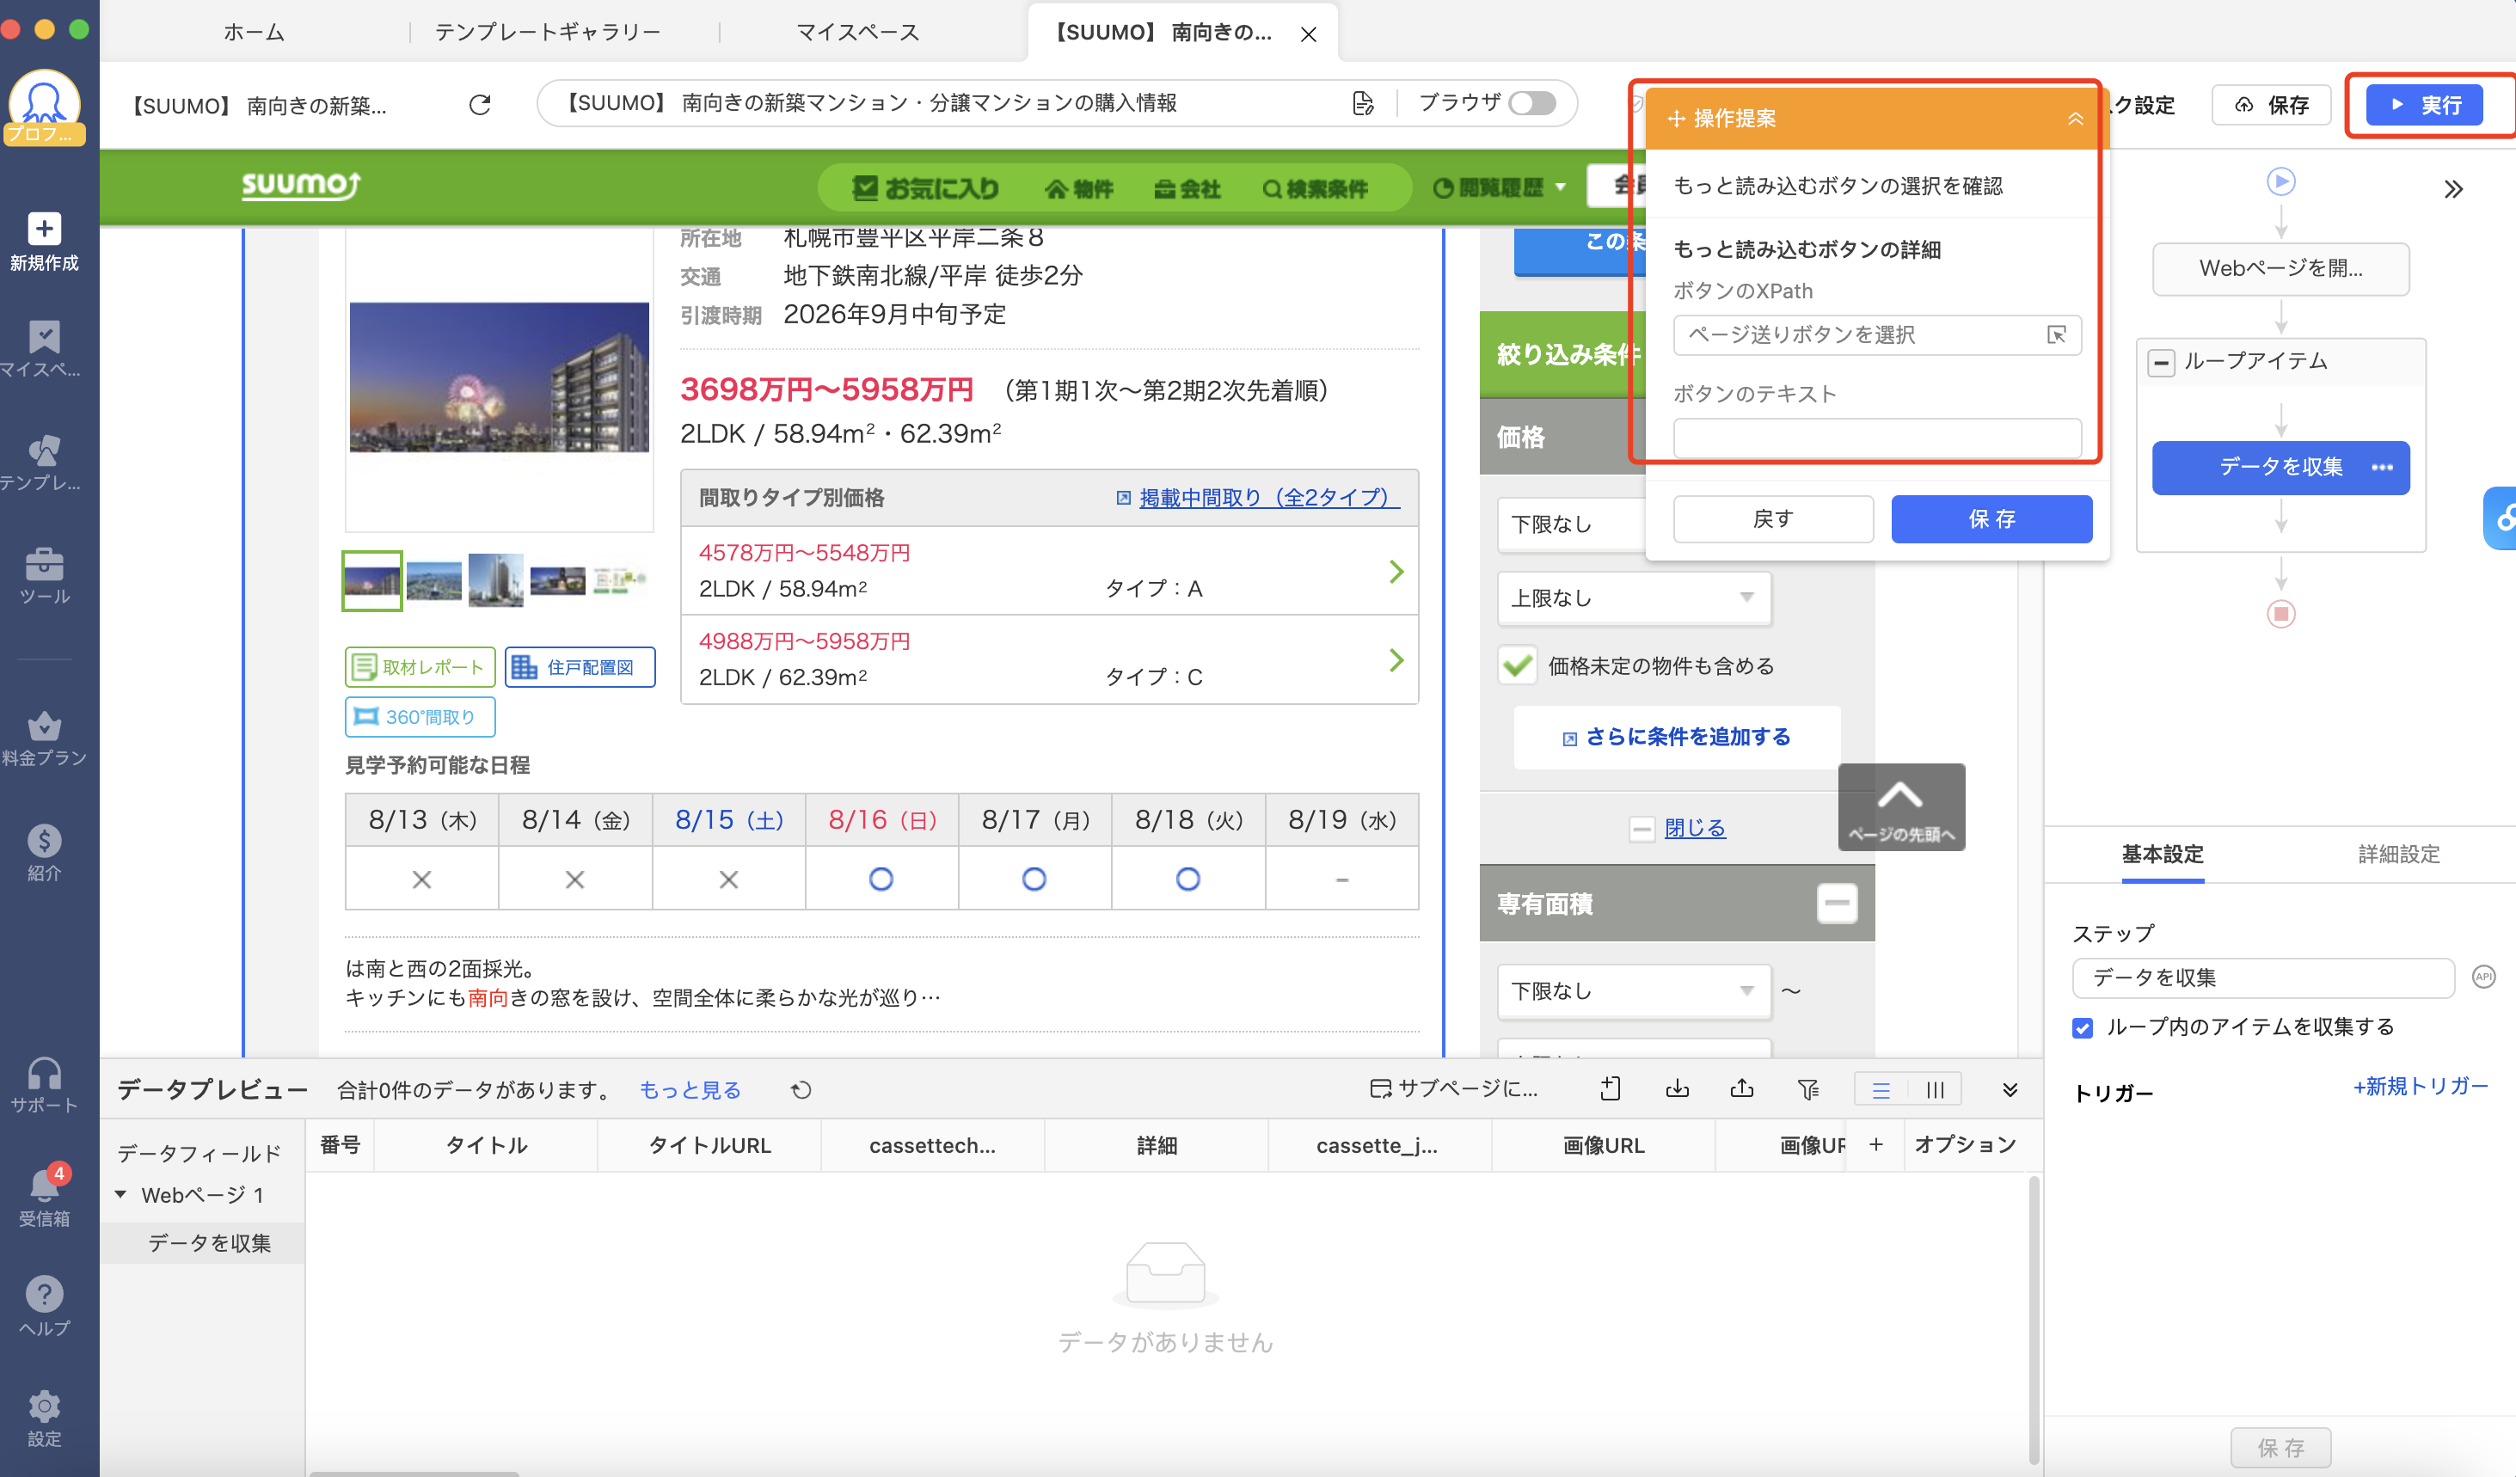This screenshot has height=1477, width=2516.
Task: Uncheck ループ内のアイテムを収集する
Action: [x=2082, y=1027]
